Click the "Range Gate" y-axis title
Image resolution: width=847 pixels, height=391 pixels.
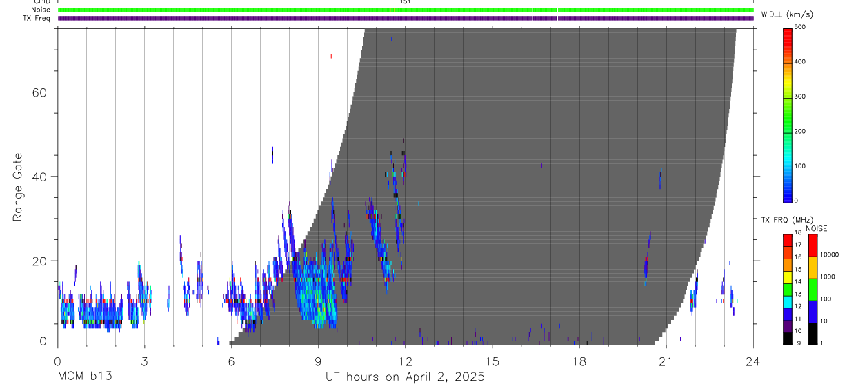click(x=17, y=188)
